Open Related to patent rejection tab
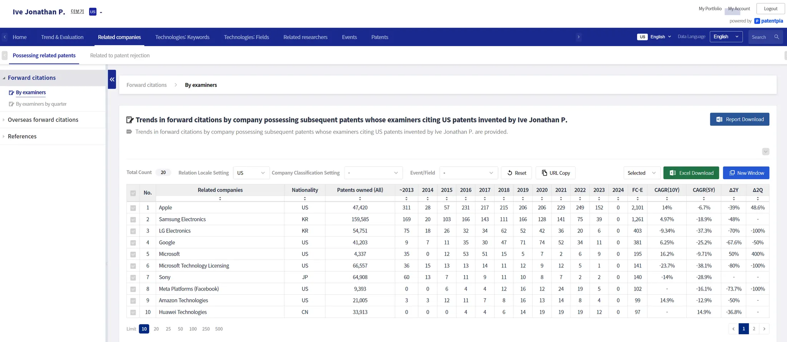 120,56
